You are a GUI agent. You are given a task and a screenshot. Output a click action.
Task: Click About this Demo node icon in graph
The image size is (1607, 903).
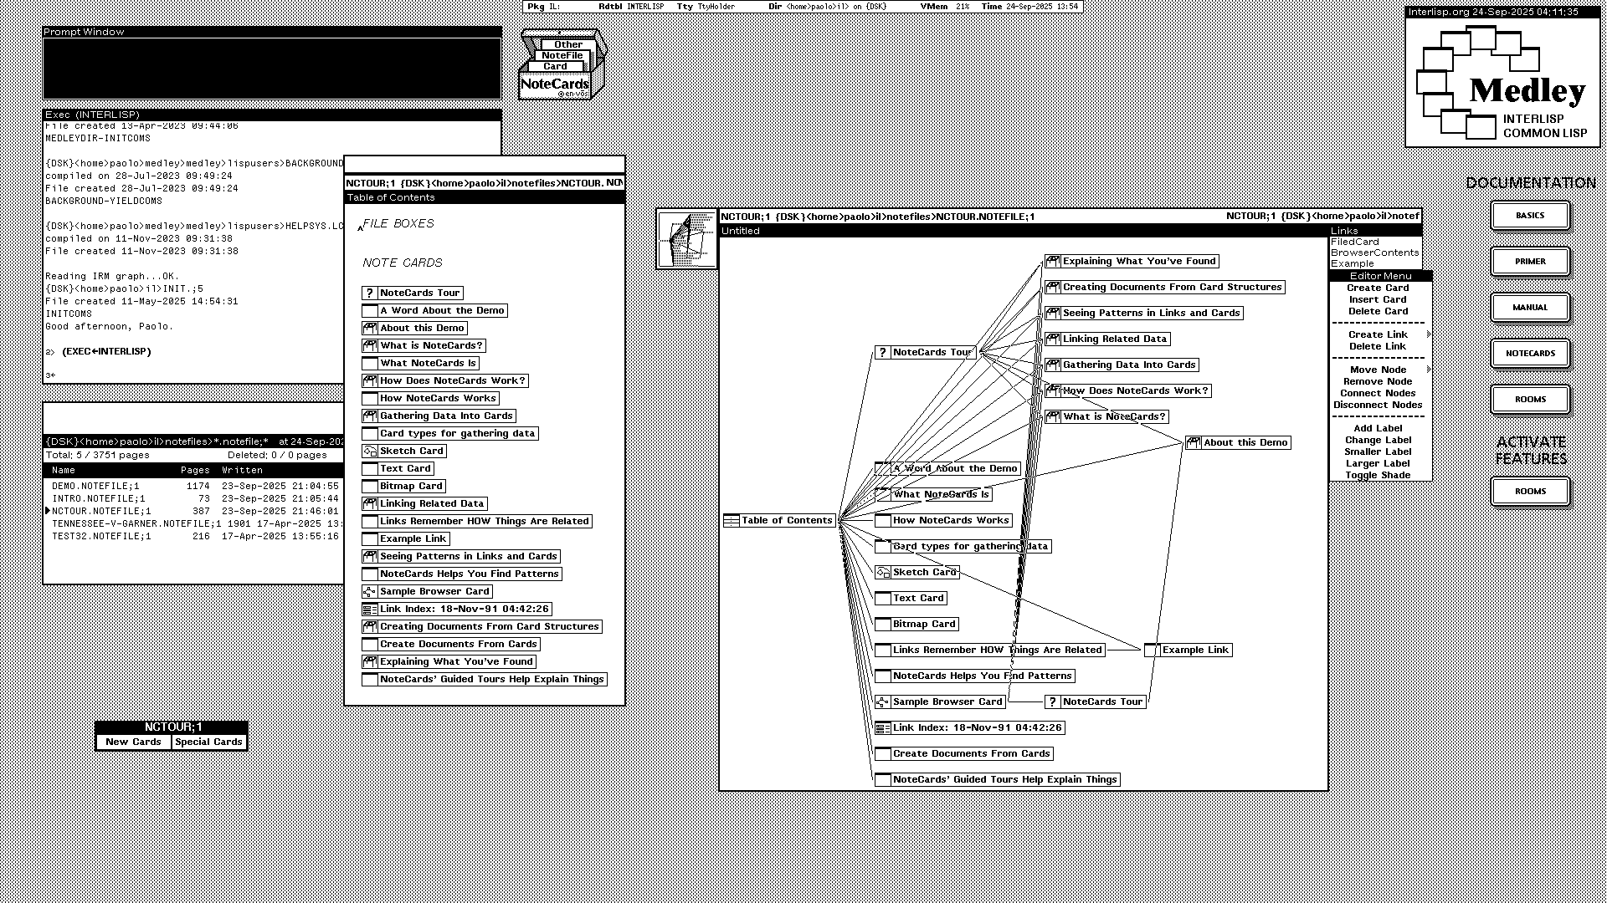coord(1194,442)
